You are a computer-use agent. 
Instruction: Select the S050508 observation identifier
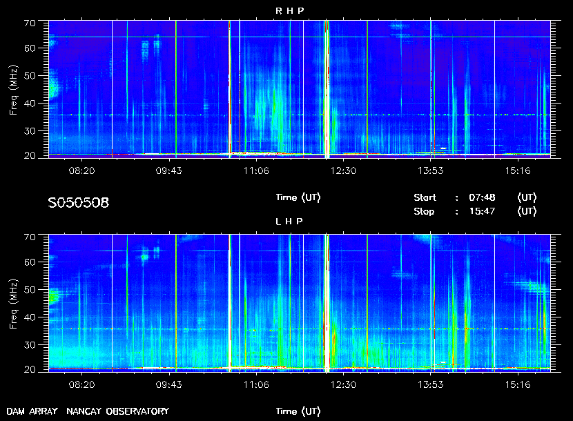click(79, 203)
